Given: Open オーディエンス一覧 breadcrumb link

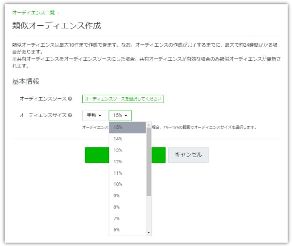Looking at the screenshot, I should 33,13.
